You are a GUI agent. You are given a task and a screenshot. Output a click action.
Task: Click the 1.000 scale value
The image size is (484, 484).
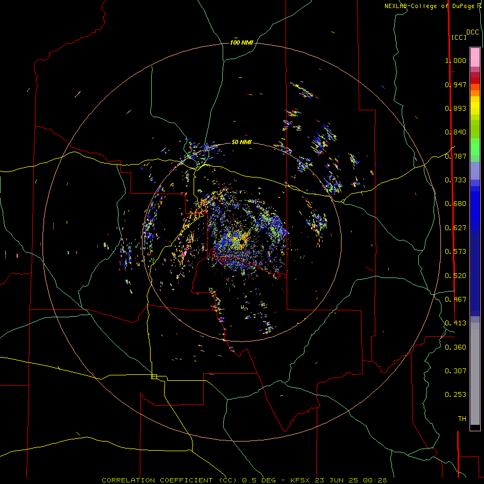point(455,60)
